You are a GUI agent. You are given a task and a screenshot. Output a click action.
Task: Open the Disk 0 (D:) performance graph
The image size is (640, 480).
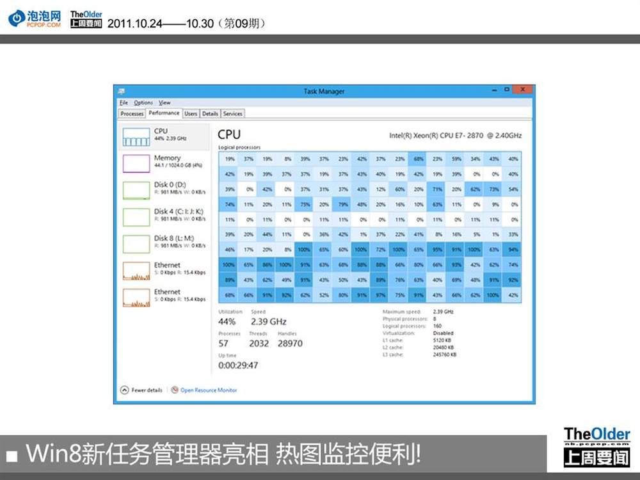point(136,191)
